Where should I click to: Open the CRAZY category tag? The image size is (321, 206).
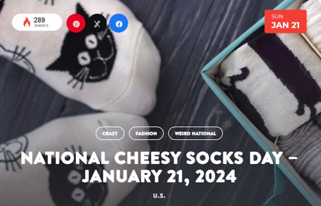110,133
